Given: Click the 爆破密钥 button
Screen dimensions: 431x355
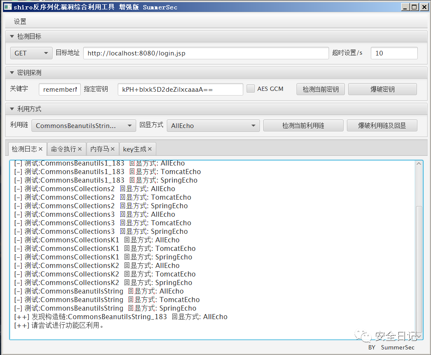Looking at the screenshot, I should (x=382, y=89).
